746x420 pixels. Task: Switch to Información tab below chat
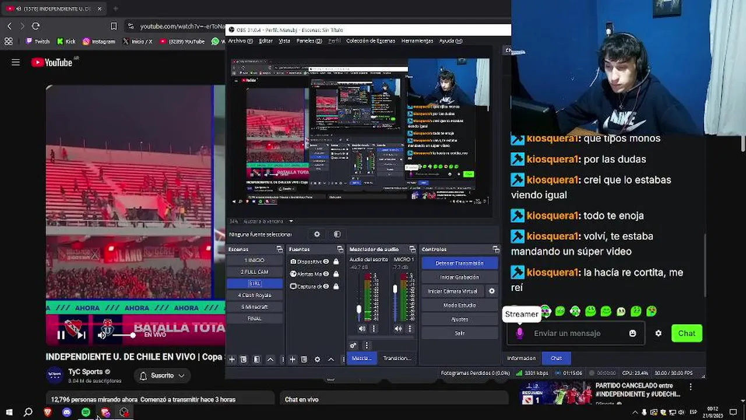pyautogui.click(x=521, y=358)
